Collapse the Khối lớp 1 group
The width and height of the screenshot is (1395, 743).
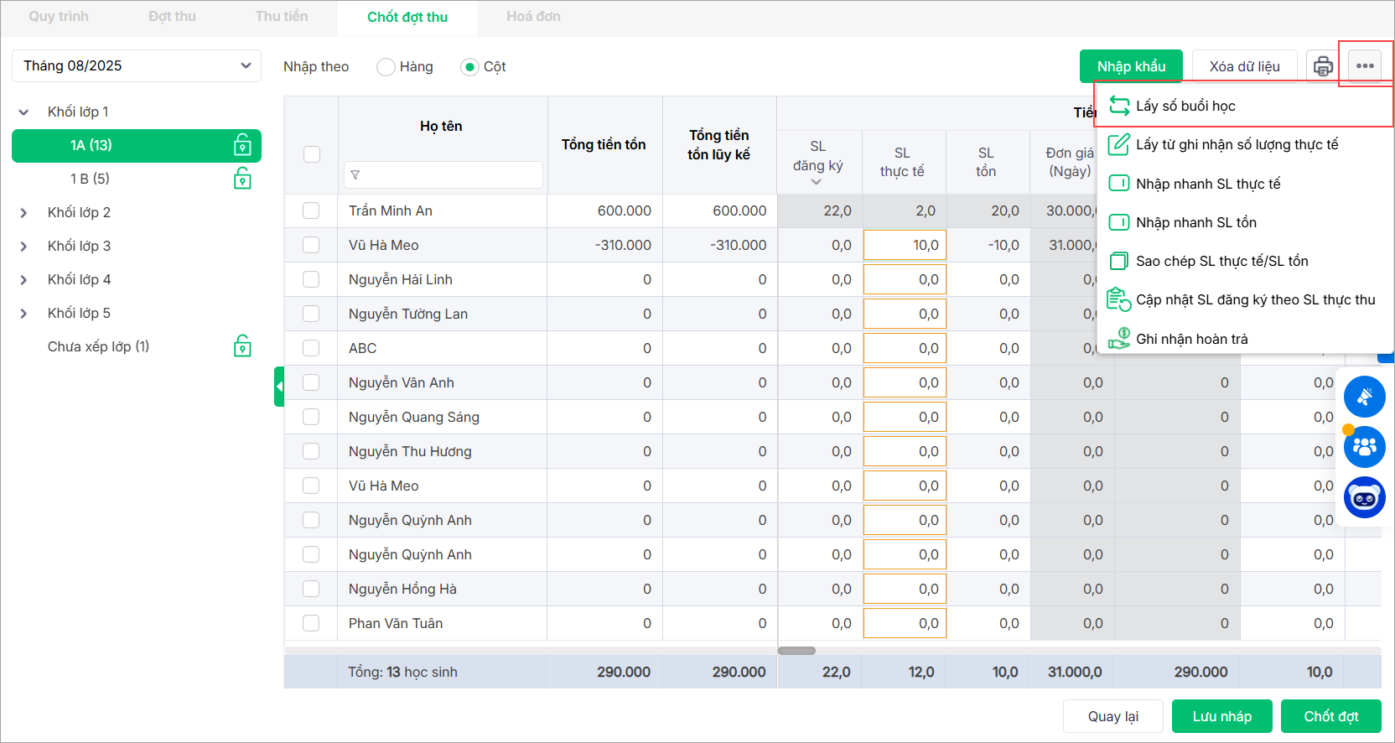23,112
